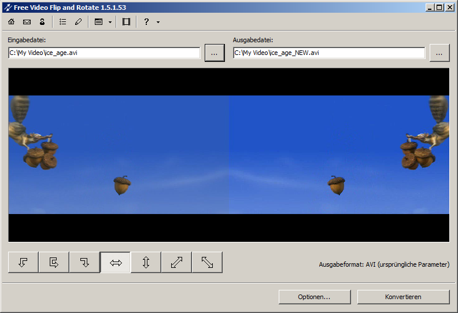Click the pencil edit icon
The height and width of the screenshot is (313, 458).
click(78, 22)
